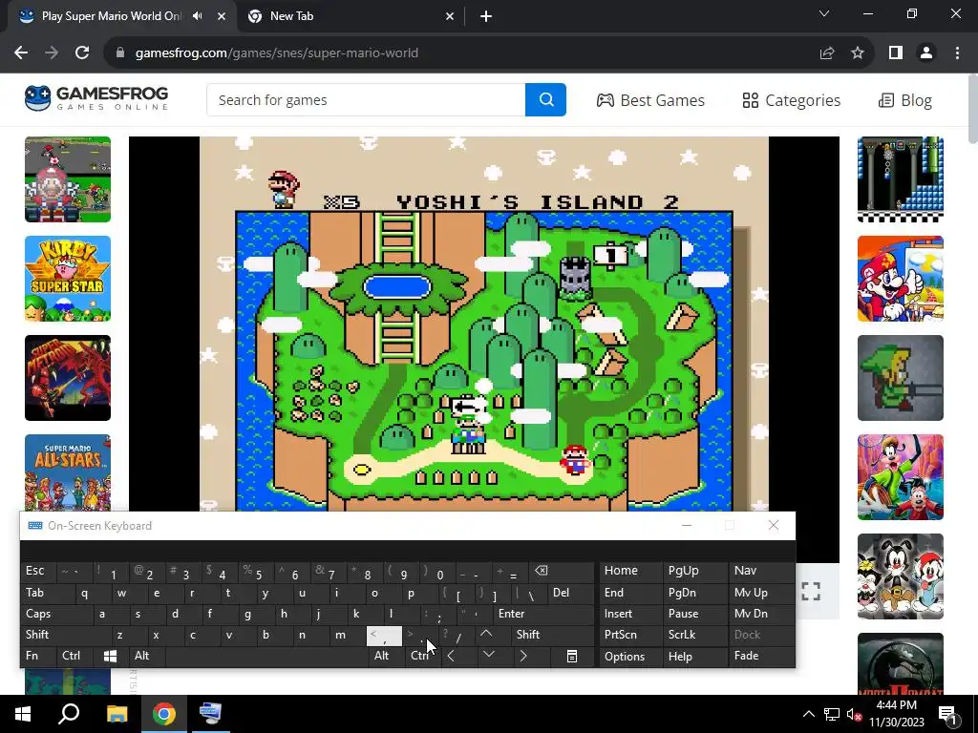Click the GamesFrog logo
The image size is (978, 733).
tap(96, 98)
